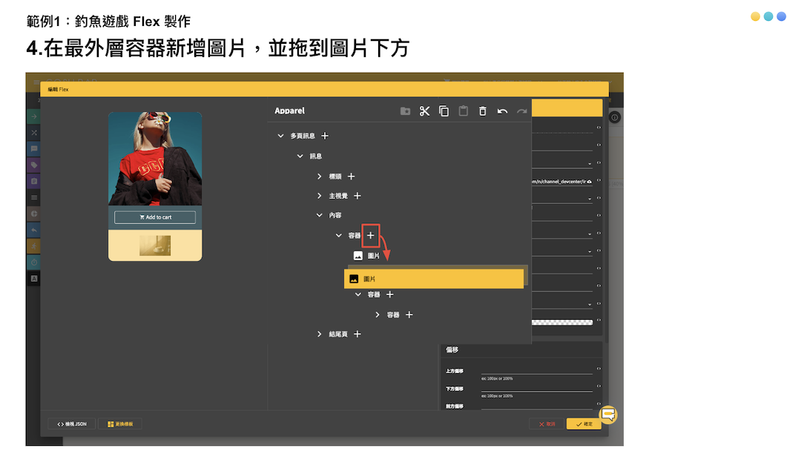Click the 偏移 section header
This screenshot has height=454, width=801.
point(452,350)
